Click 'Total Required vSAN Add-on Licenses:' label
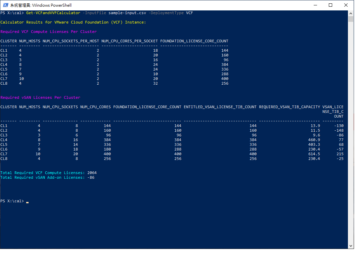This screenshot has height=254, width=355. click(43, 177)
